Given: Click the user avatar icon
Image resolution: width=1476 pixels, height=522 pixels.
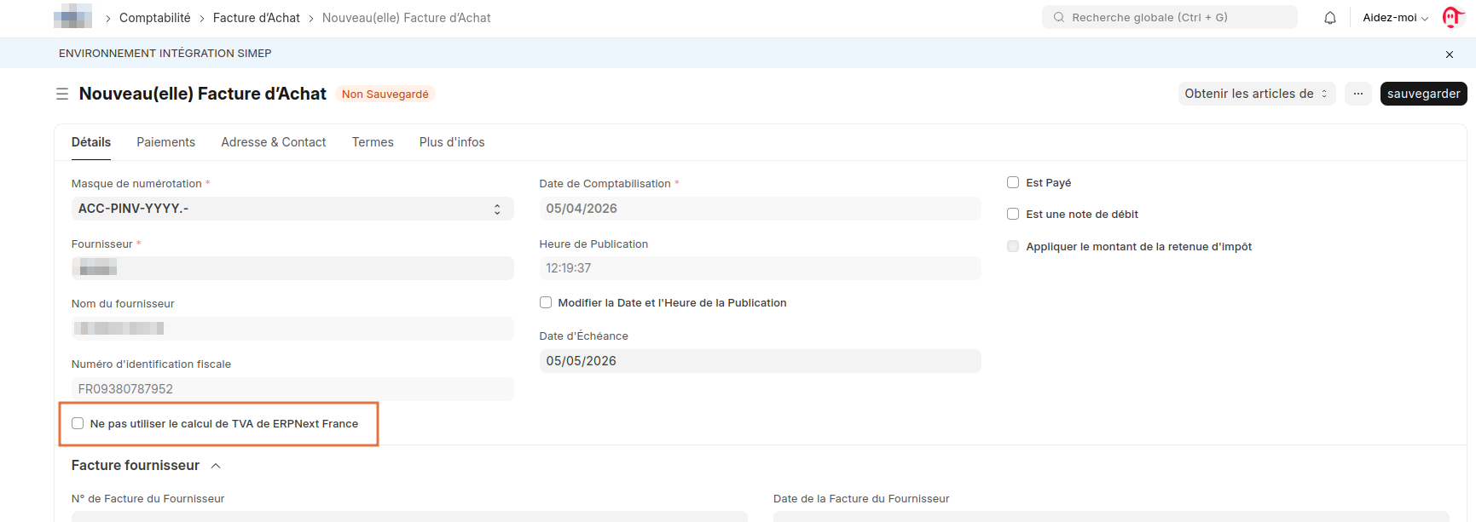Looking at the screenshot, I should [x=1452, y=17].
